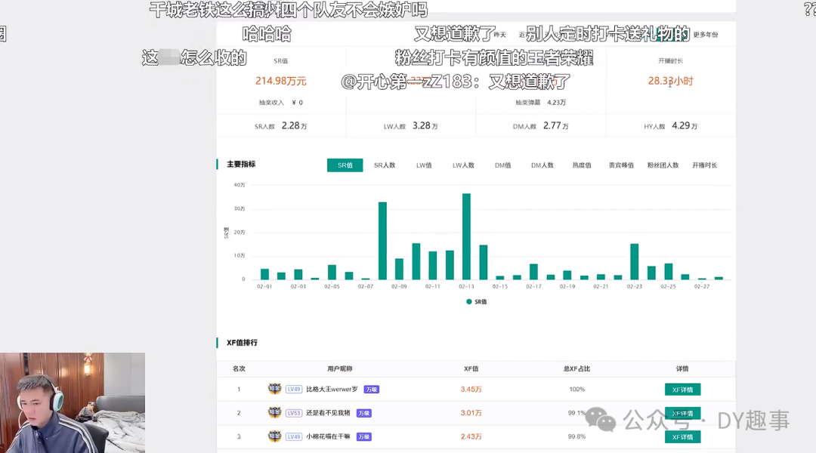Select the 贵宾峰值 tab

[x=621, y=165]
